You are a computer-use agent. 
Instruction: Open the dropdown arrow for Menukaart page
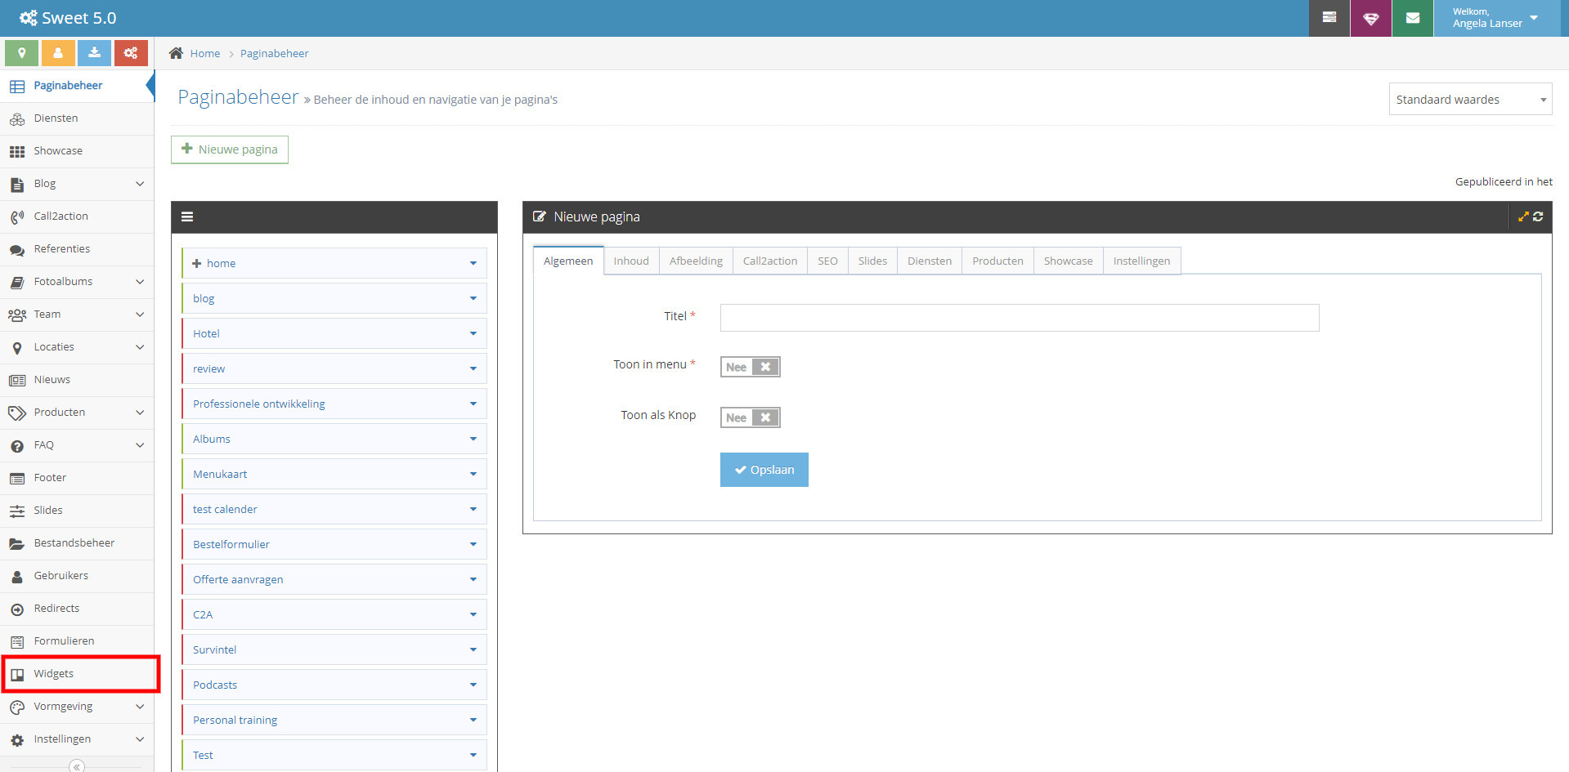pyautogui.click(x=473, y=474)
